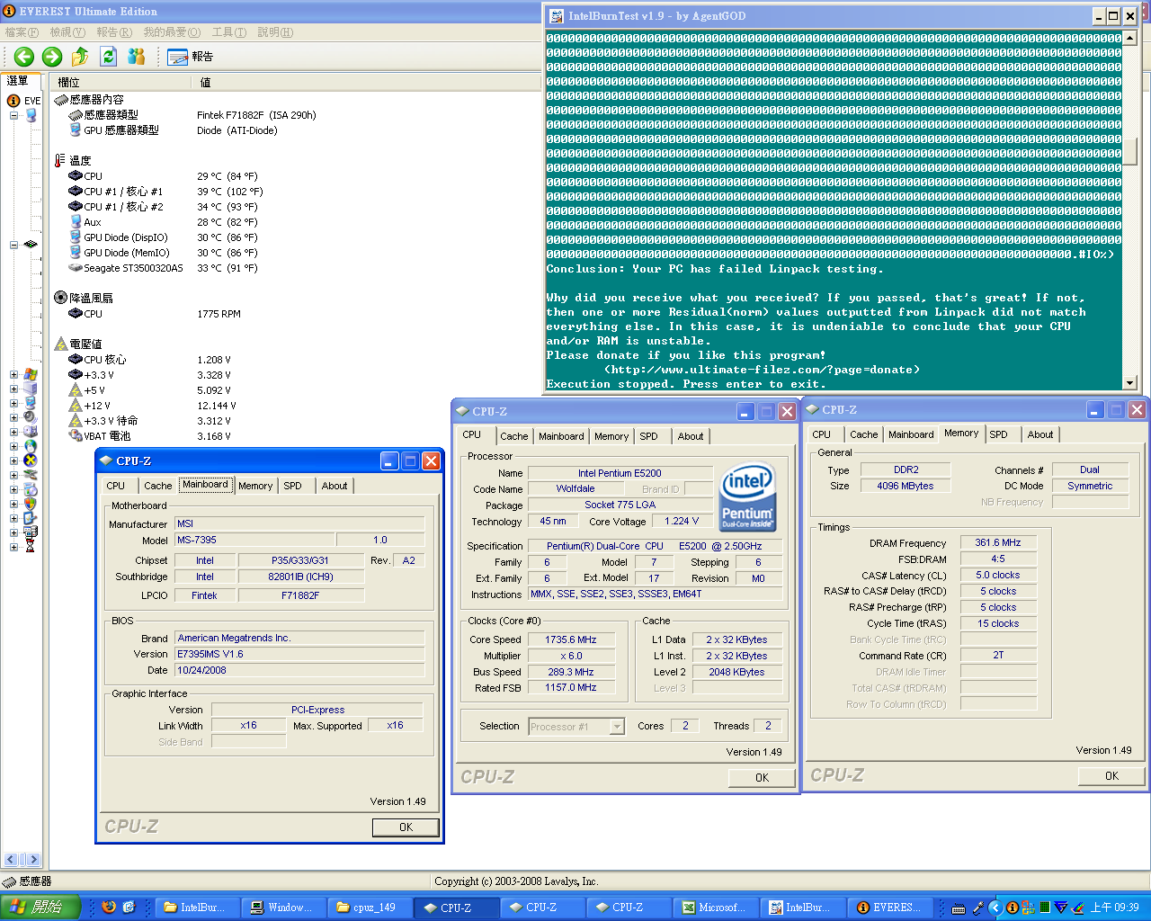Screen dimensions: 1151x921
Task: Select the globe network icon in EVEREST tree
Action: click(x=31, y=446)
